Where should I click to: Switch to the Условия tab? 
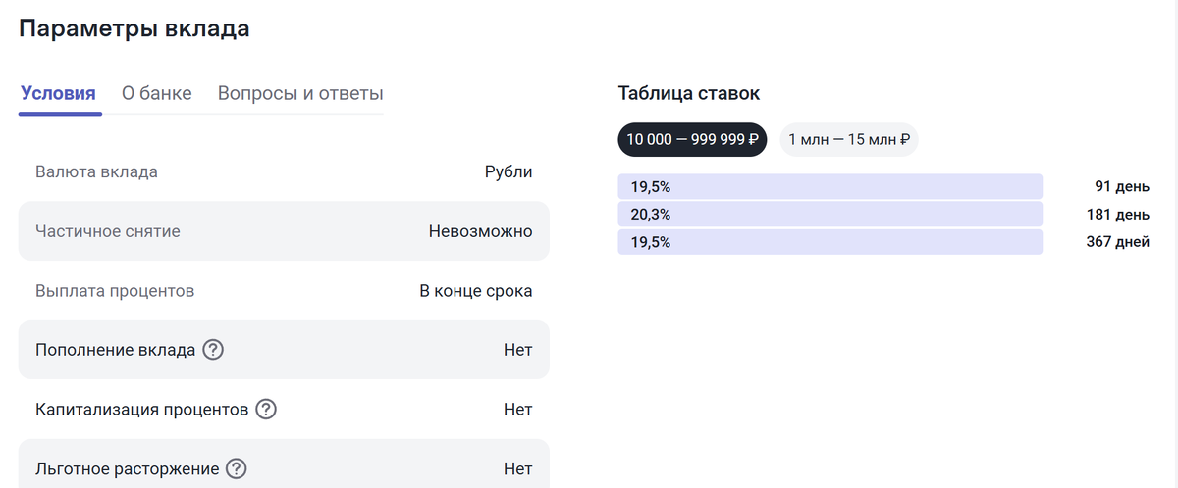tap(58, 94)
